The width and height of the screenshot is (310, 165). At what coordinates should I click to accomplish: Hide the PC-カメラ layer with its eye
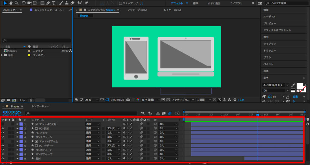3,133
